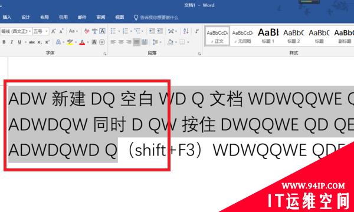Apply the 无间隔 style

(x=242, y=37)
